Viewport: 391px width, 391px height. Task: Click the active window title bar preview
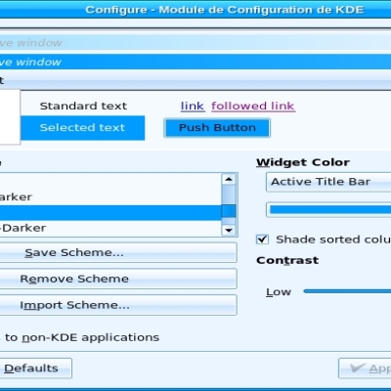195,62
